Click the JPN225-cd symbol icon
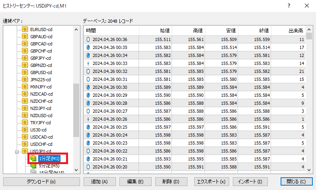The width and height of the screenshot is (316, 190). pos(25,80)
